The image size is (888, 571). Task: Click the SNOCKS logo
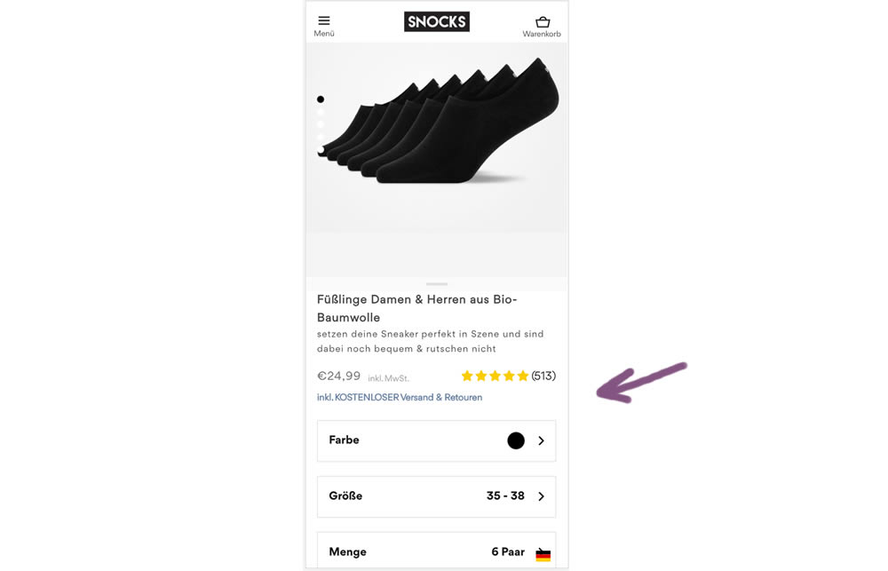tap(436, 21)
